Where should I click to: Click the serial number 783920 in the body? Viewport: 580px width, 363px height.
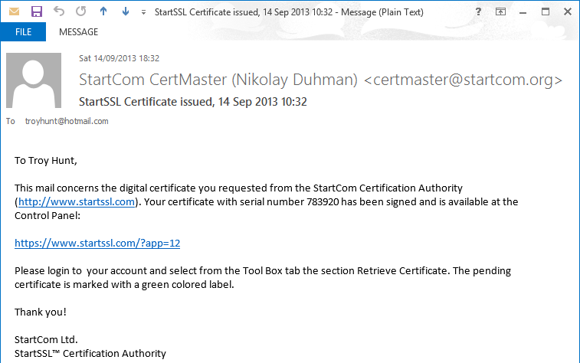click(x=323, y=202)
